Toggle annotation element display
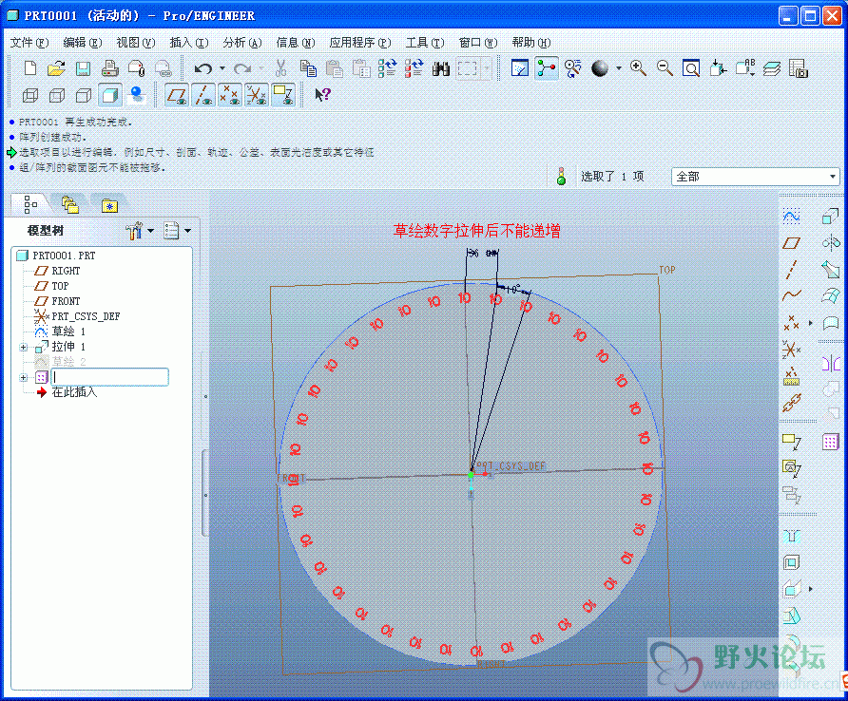 click(283, 95)
